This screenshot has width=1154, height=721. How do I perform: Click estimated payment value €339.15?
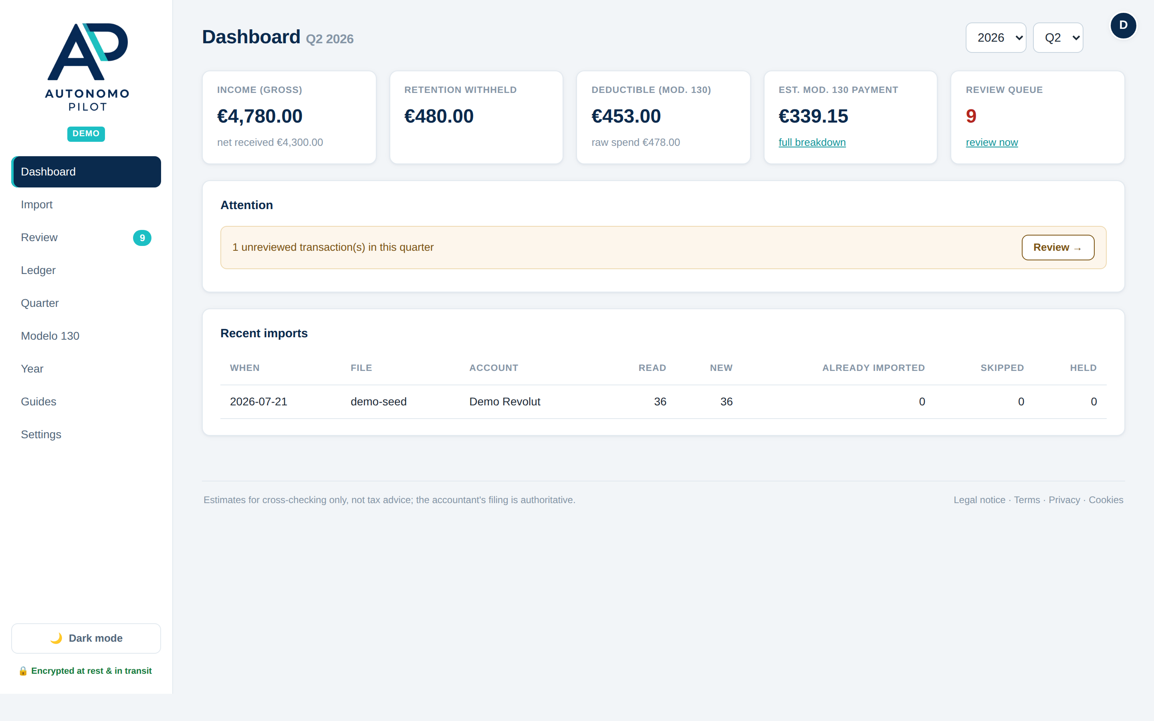tap(813, 116)
